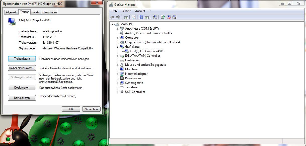Click the Deaktivieren button
Viewport: 306px width, 146px height.
pyautogui.click(x=22, y=88)
